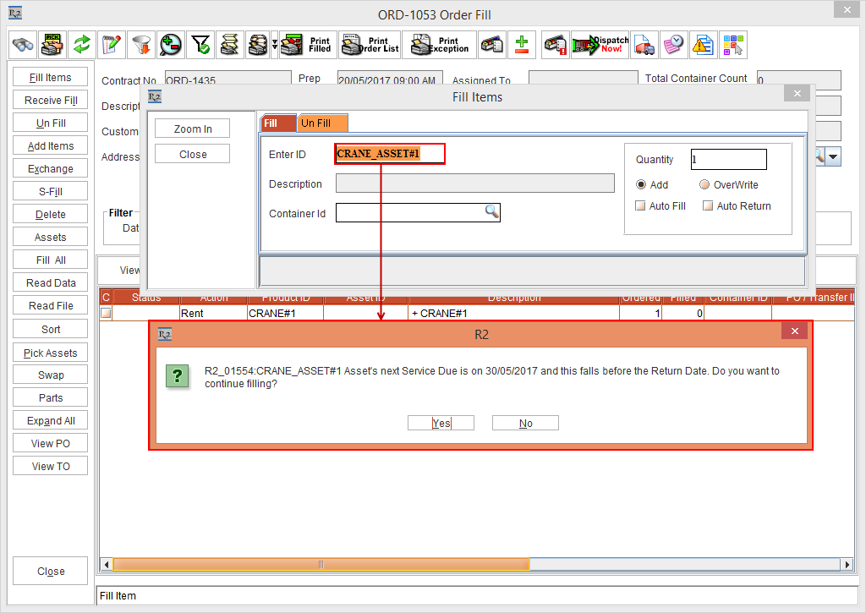Viewport: 866px width, 613px height.
Task: Expand the small toolbar dropdown arrow beside the printer icon
Action: click(274, 45)
